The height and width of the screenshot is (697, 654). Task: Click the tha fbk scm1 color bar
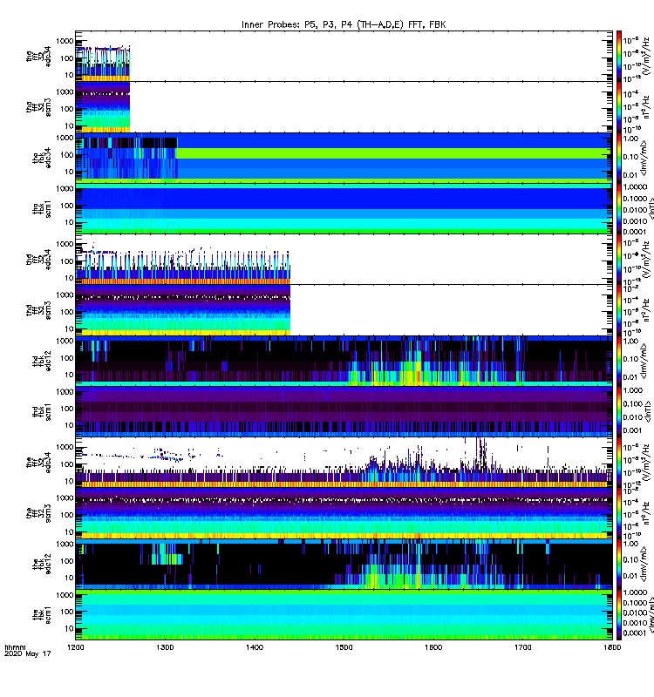click(x=618, y=209)
